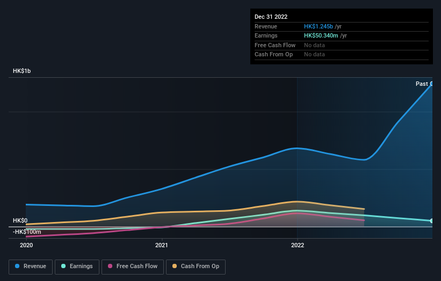Click the Revenue row label in tooltip
Viewport: 441px width, 281px height.
[x=266, y=26]
